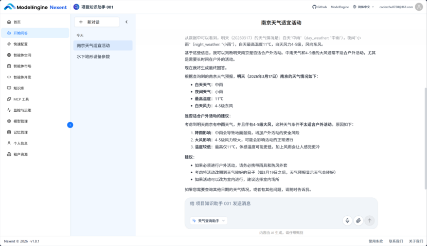427x246 pixels.
Task: Open 智能体开发 code icon
Action: coord(9,77)
